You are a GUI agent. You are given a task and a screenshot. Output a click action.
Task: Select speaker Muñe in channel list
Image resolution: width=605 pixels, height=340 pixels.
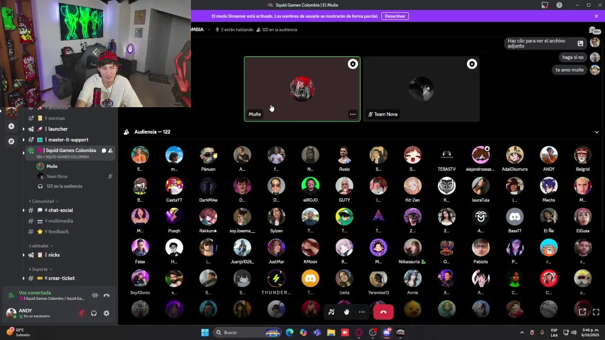tap(52, 166)
